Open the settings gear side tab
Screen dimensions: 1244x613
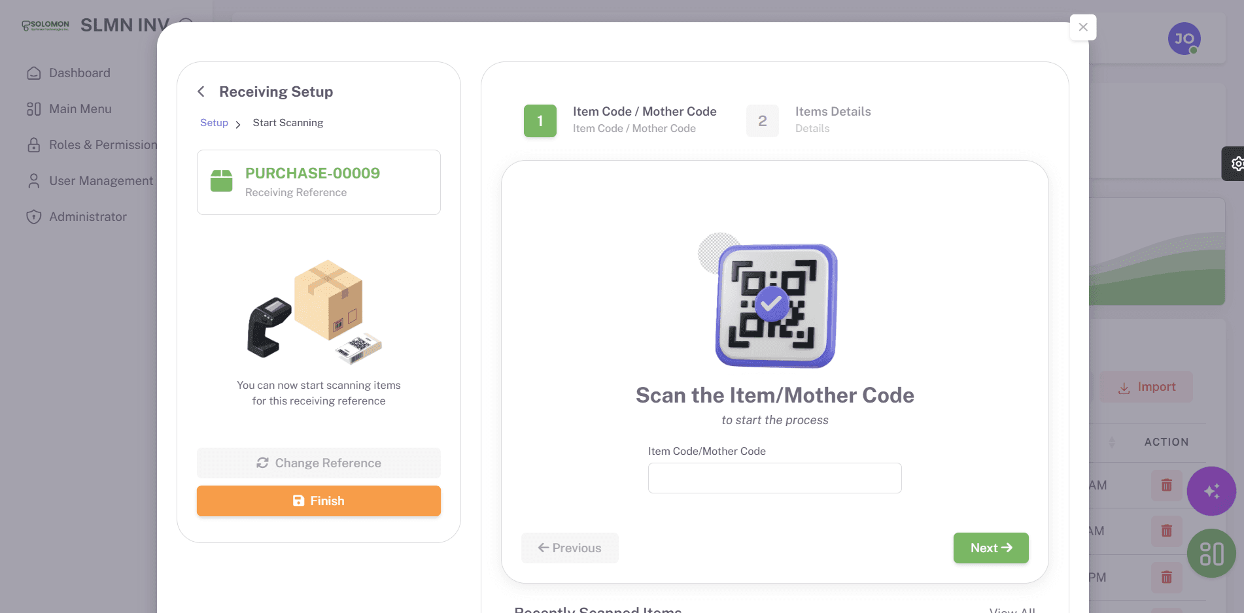[1234, 163]
